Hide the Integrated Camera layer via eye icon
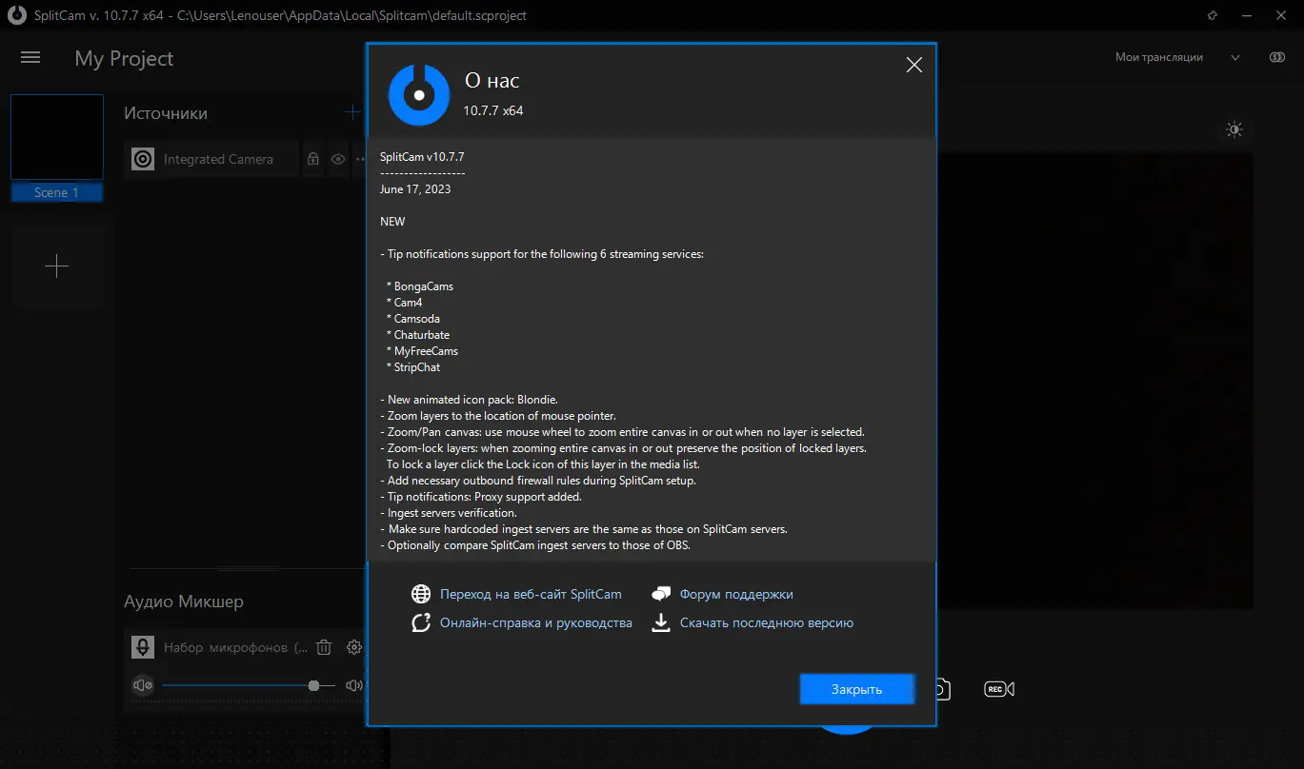The width and height of the screenshot is (1304, 769). tap(338, 159)
